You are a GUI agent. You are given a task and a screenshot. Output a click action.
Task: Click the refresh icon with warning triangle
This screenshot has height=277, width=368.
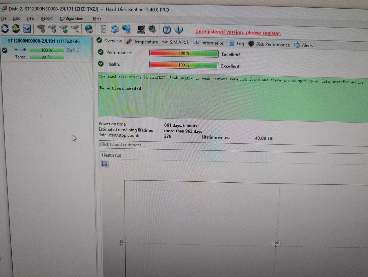16,28
